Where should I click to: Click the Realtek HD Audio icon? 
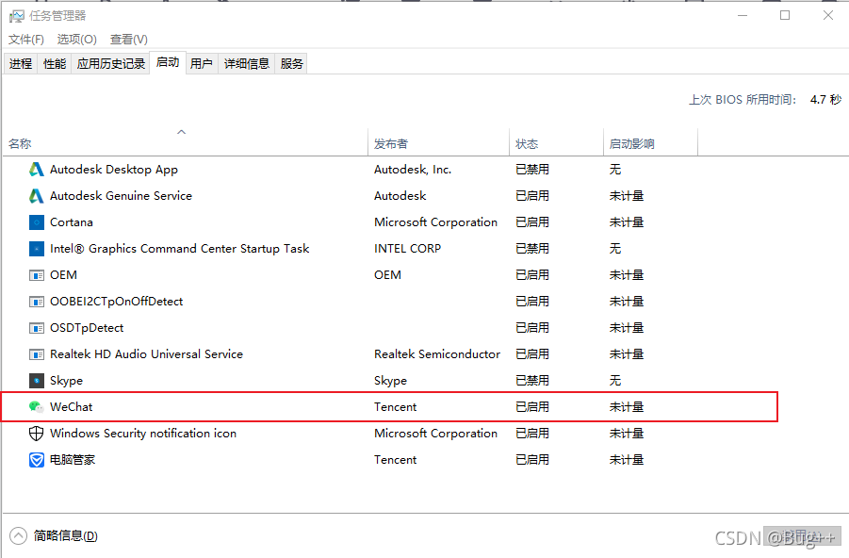pyautogui.click(x=36, y=354)
